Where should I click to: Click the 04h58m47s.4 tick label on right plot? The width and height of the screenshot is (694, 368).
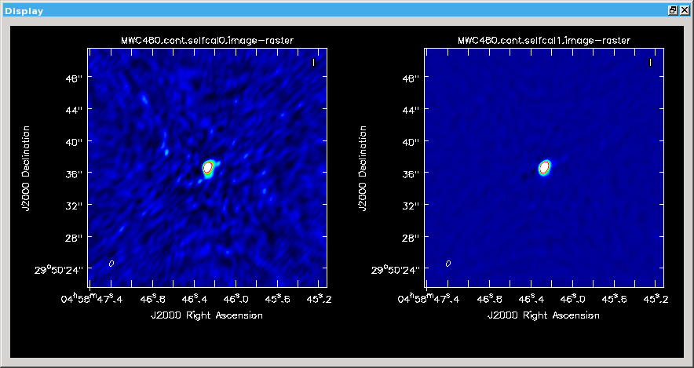(430, 297)
